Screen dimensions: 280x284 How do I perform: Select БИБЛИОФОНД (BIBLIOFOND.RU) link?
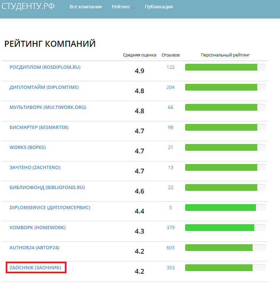click(x=47, y=187)
